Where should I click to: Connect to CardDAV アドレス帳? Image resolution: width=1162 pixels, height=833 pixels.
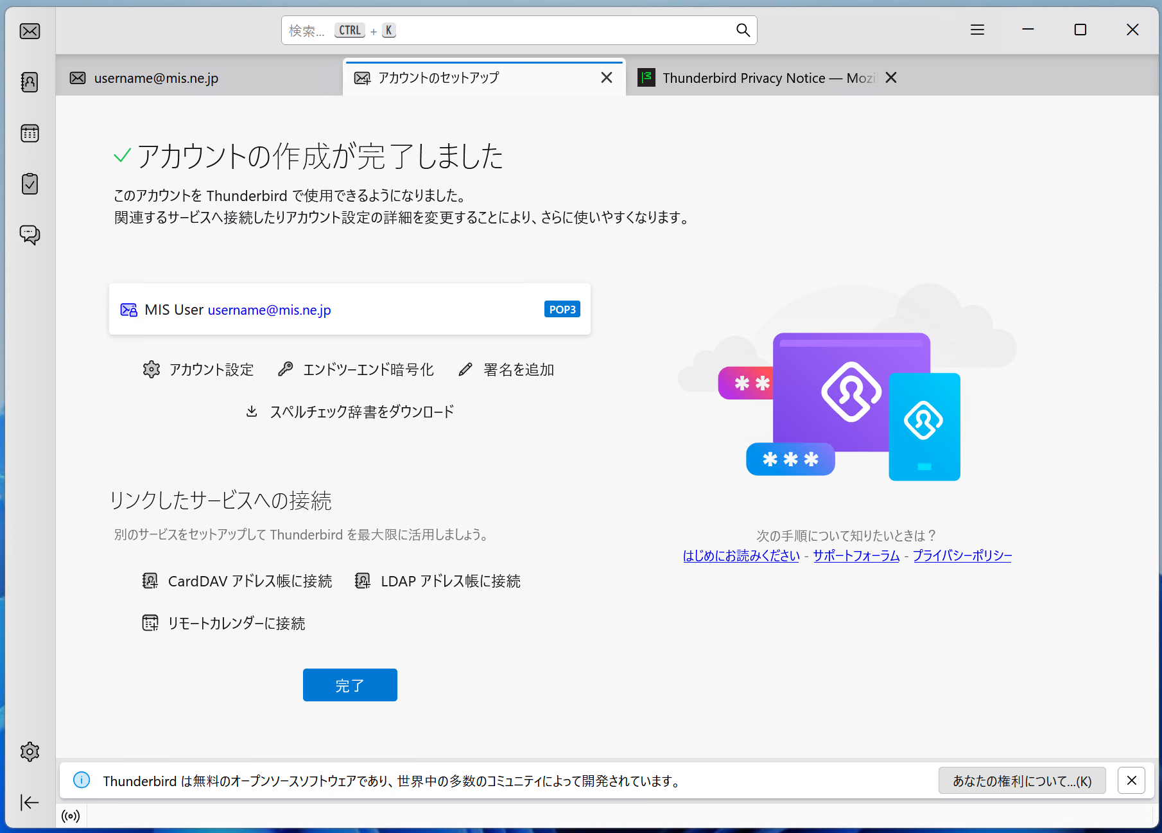click(x=238, y=581)
